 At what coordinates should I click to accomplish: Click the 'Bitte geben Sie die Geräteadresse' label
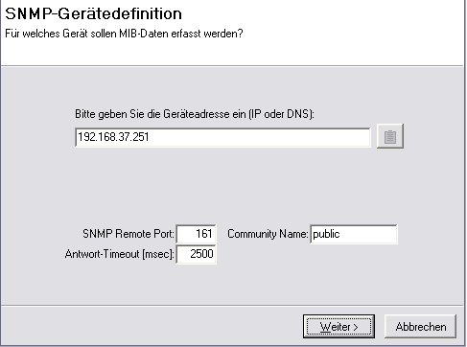pyautogui.click(x=195, y=114)
